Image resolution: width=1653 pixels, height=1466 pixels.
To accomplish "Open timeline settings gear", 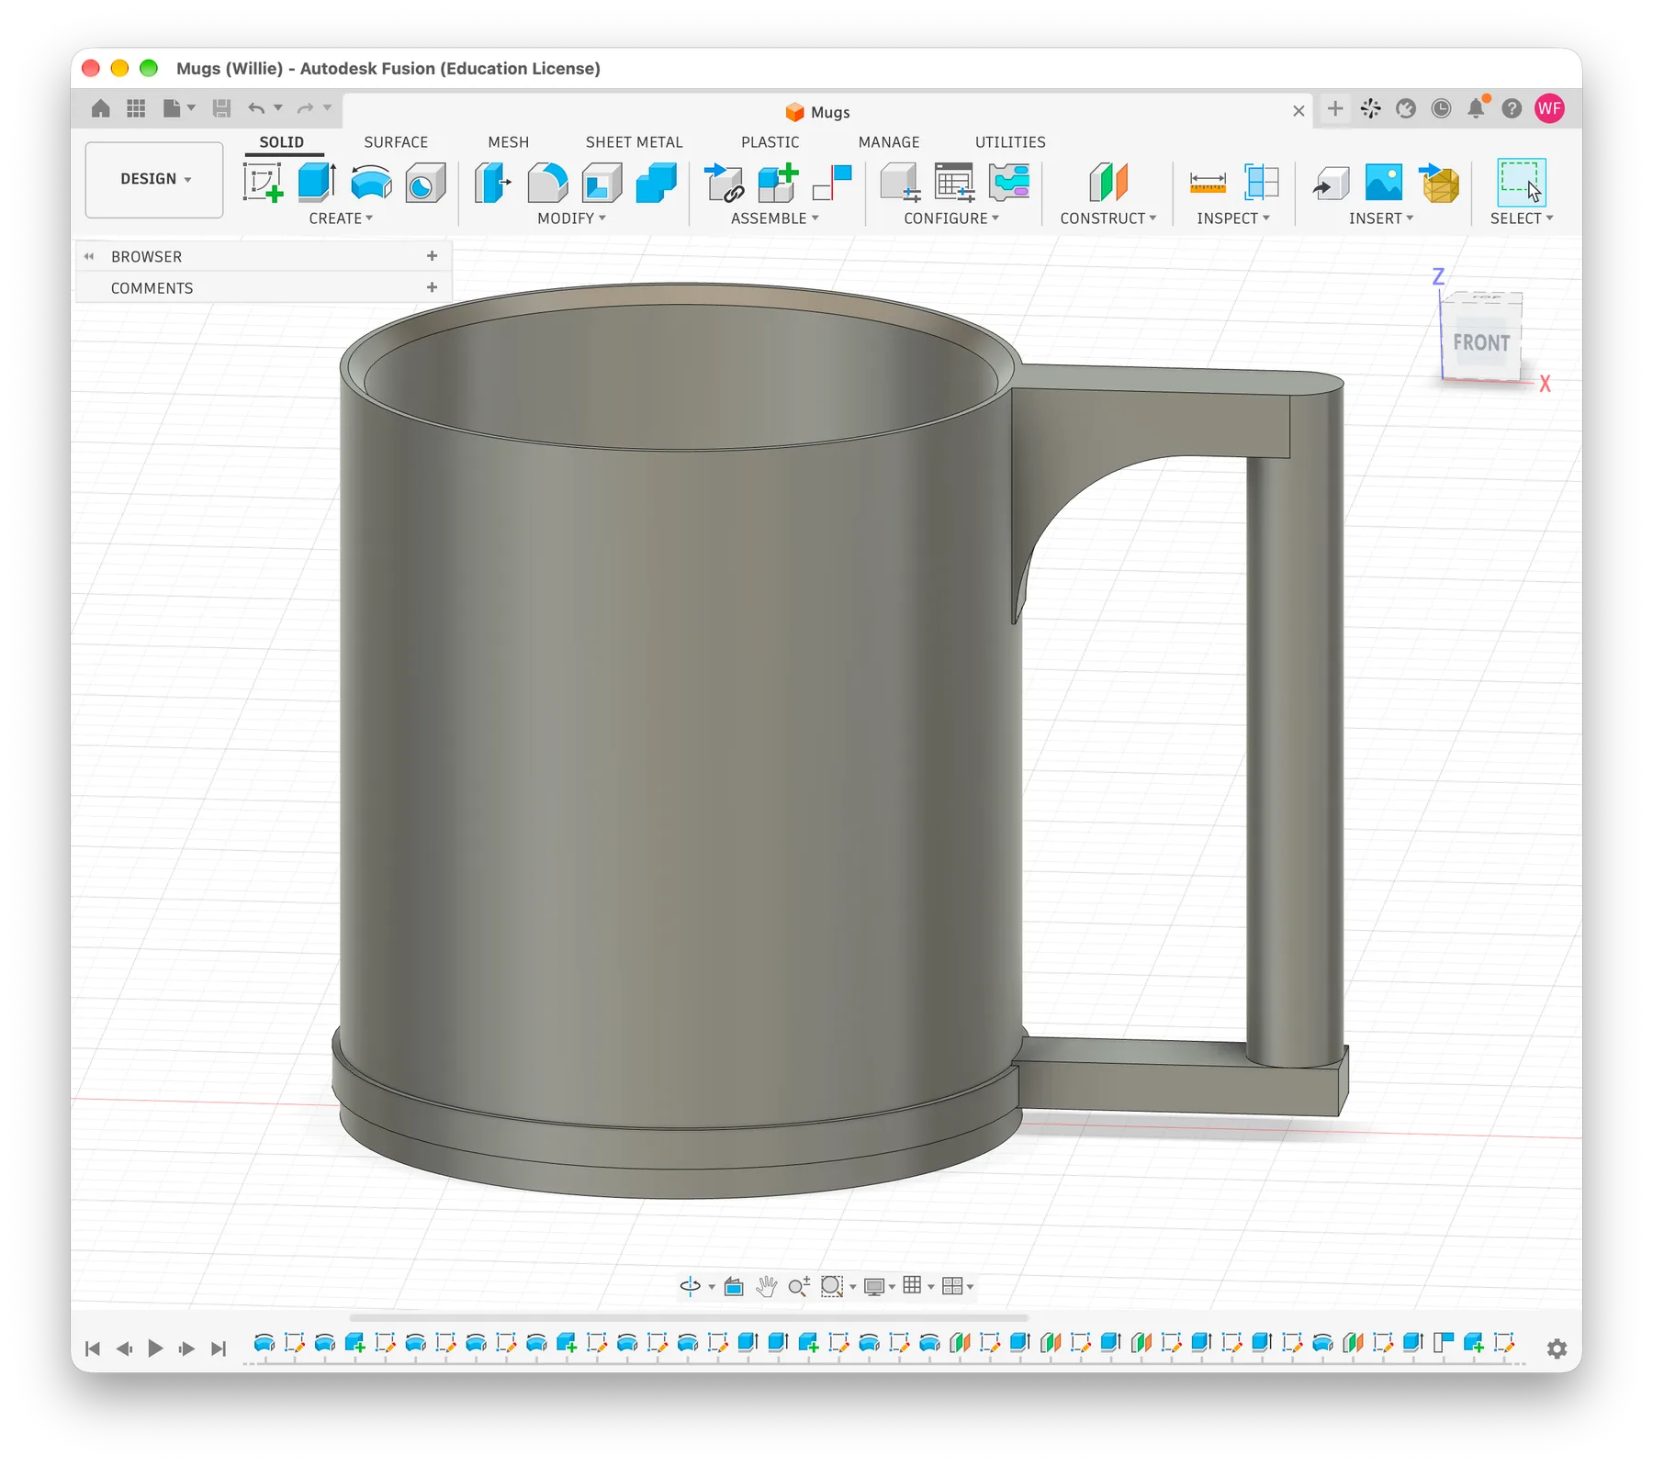I will pyautogui.click(x=1557, y=1348).
